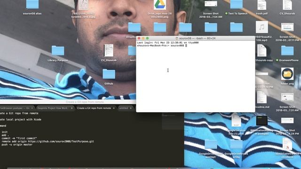
Task: Click the editor window title 'Create a Git repo from remote'
Action: pos(85,102)
